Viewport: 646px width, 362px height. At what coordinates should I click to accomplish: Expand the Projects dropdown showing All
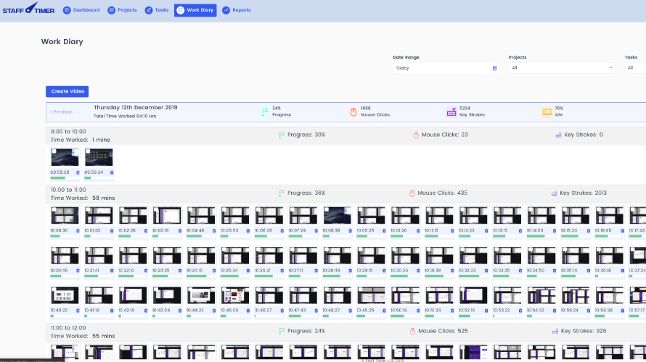coord(561,68)
